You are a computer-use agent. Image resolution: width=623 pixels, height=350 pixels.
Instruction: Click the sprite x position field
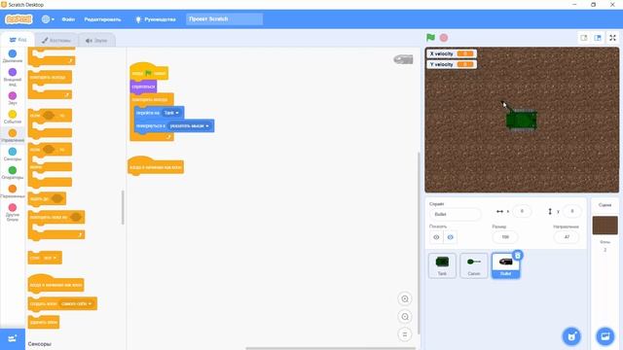tap(522, 211)
